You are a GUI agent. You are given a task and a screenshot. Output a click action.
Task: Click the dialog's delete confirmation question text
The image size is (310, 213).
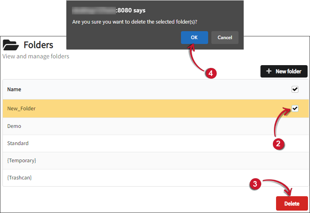tap(135, 22)
